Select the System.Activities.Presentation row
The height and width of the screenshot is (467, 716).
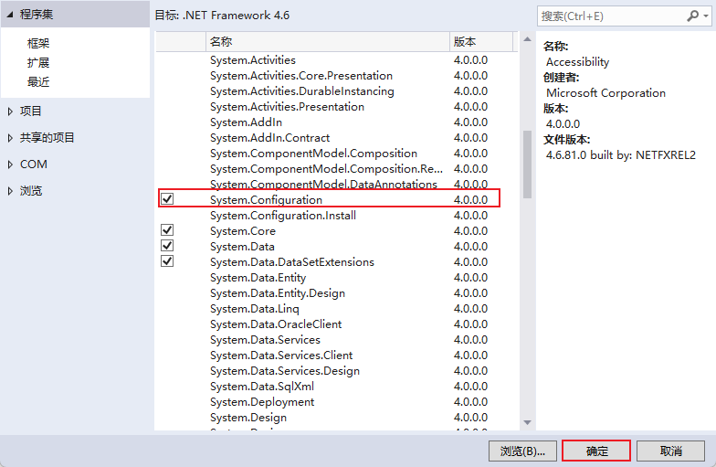pos(336,106)
